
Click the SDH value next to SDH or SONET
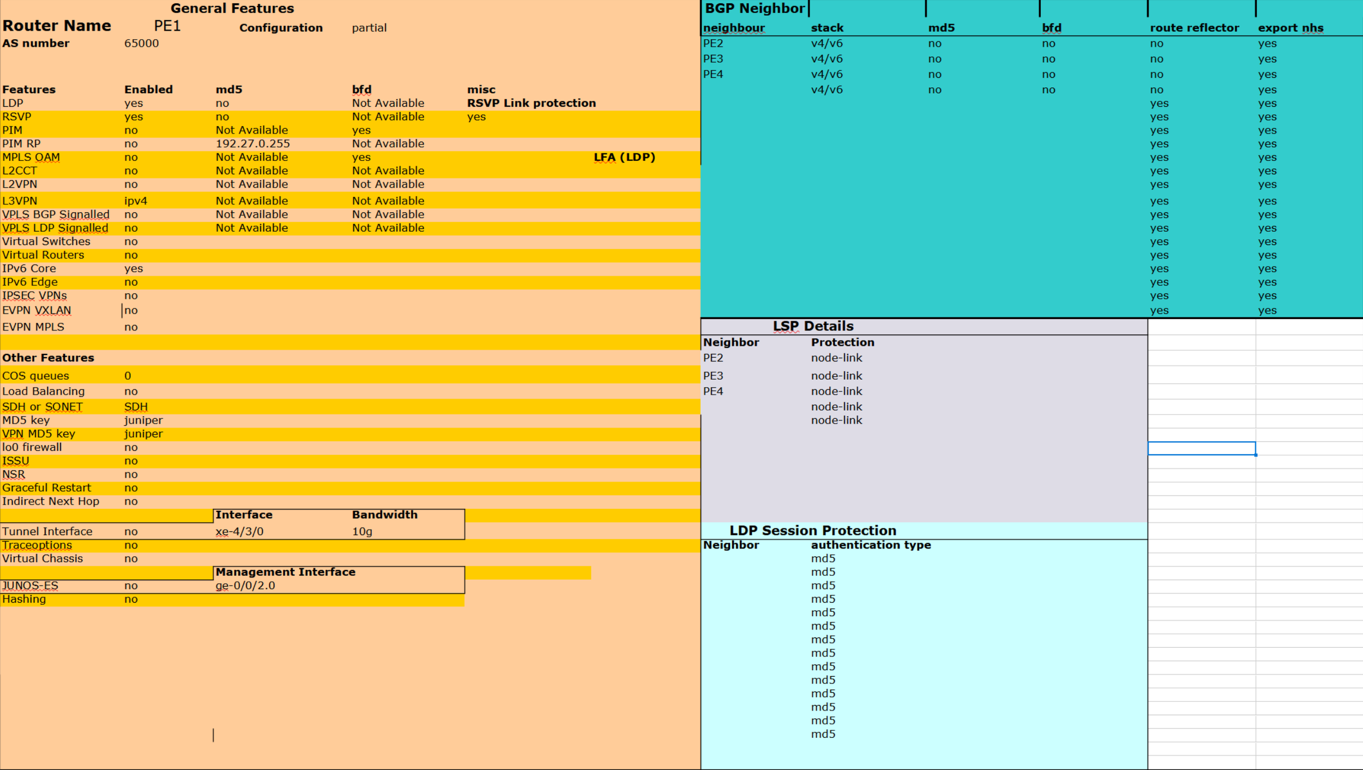[136, 407]
